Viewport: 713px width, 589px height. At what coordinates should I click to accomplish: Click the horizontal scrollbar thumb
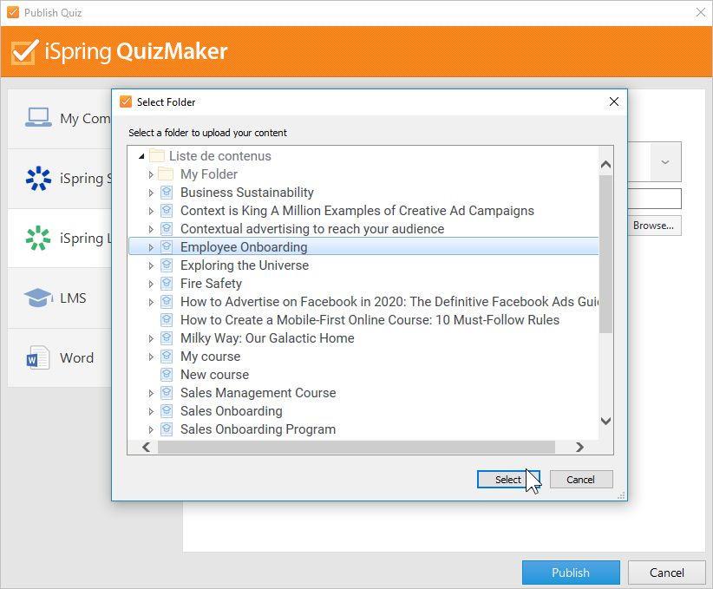click(356, 447)
